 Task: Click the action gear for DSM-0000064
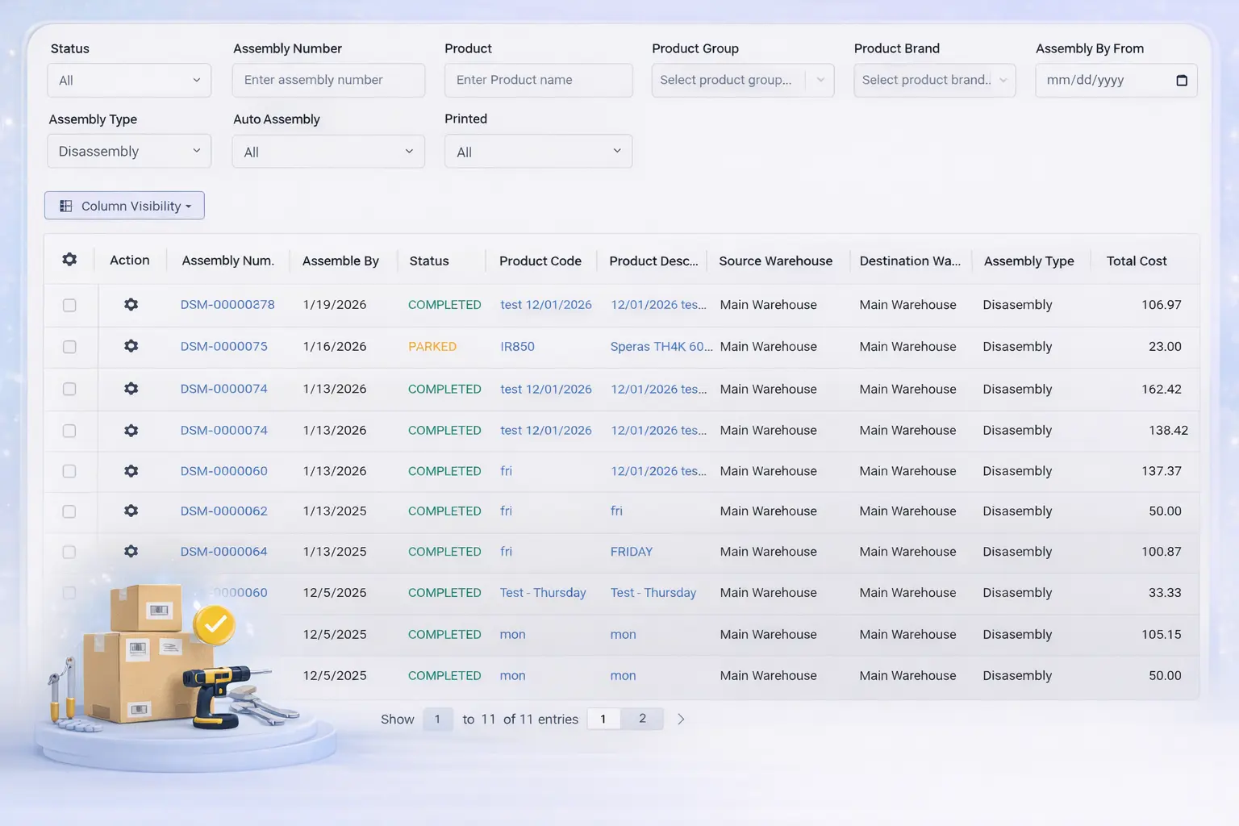tap(131, 552)
